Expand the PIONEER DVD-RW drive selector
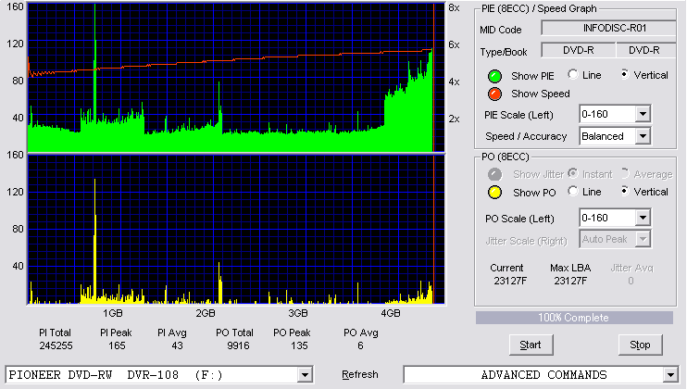This screenshot has height=389, width=687. click(305, 375)
